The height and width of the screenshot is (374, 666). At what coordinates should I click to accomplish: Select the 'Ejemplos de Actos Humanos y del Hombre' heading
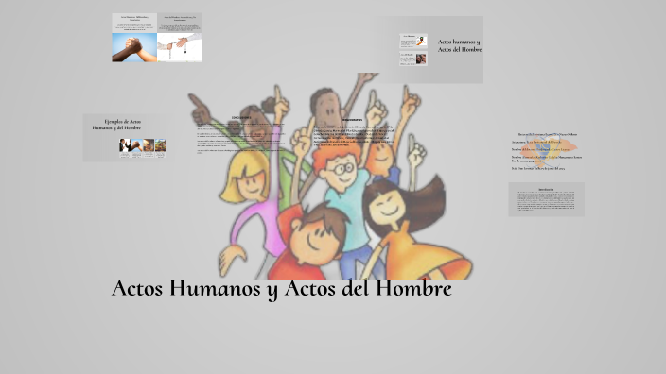coord(116,125)
